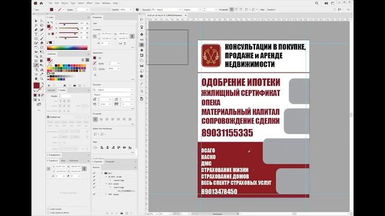Click Align Left paragraph icon in Properties
Screen dimensions: 385x216
point(96,119)
